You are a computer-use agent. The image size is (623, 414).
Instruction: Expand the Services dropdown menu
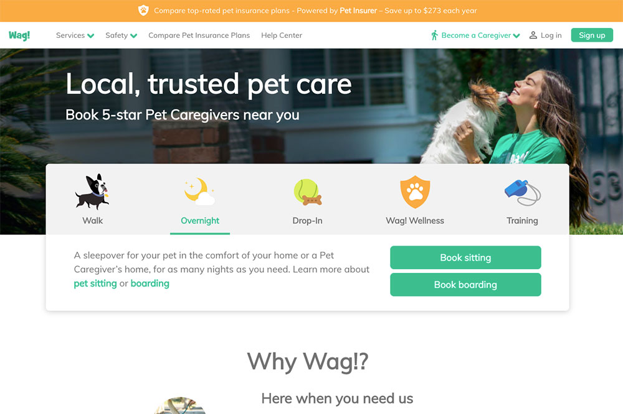click(75, 35)
